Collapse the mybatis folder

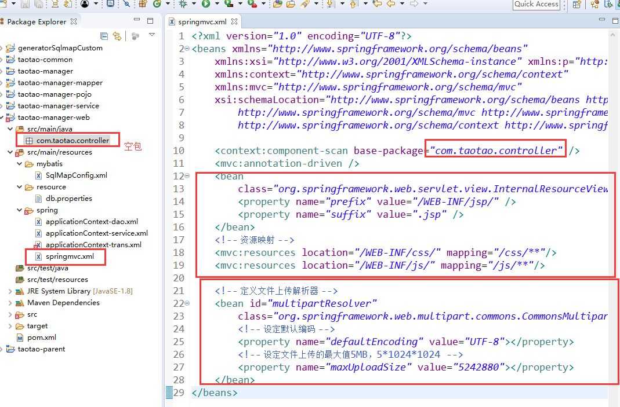point(19,163)
